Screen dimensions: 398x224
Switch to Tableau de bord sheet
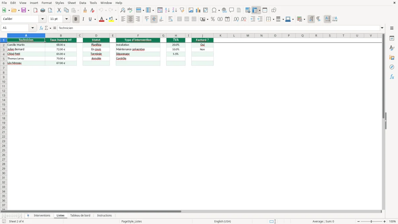tap(80, 216)
